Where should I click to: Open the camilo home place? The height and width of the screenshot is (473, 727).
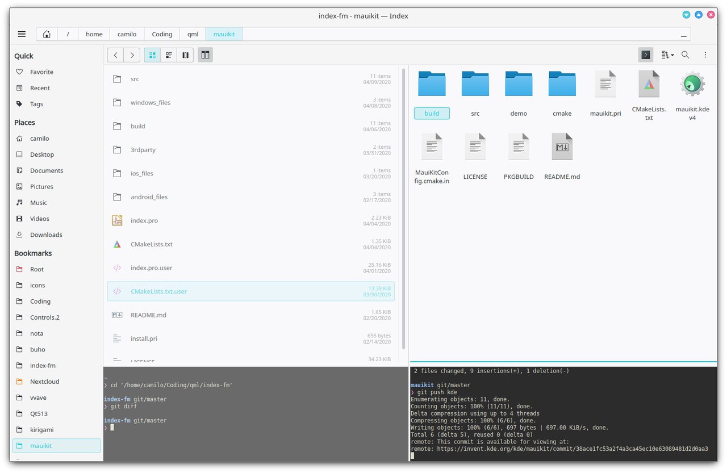tap(57, 139)
